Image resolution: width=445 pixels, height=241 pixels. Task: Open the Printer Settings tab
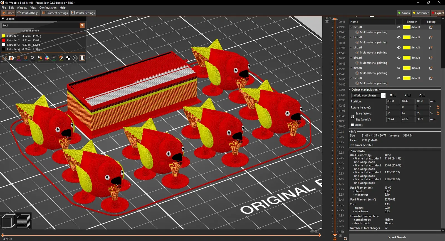point(83,13)
